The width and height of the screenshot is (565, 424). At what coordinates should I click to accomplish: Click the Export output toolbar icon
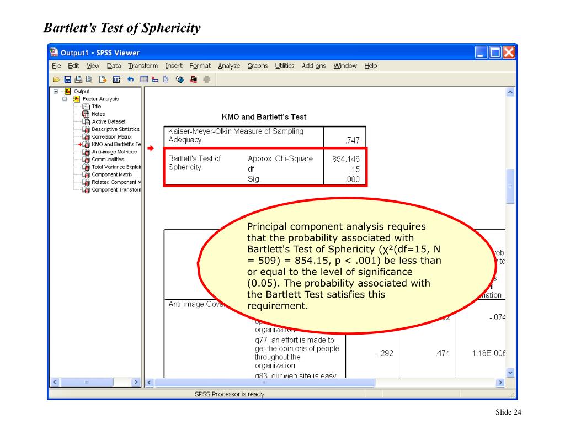(103, 79)
